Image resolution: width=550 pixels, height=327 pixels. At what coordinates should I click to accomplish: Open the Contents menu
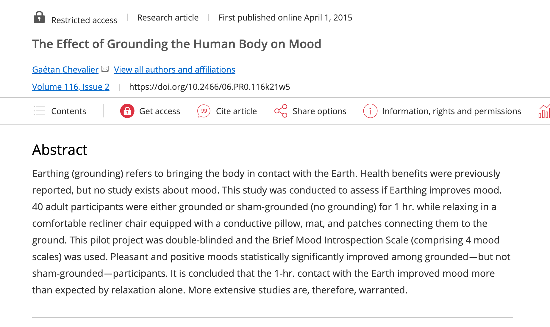(x=68, y=111)
